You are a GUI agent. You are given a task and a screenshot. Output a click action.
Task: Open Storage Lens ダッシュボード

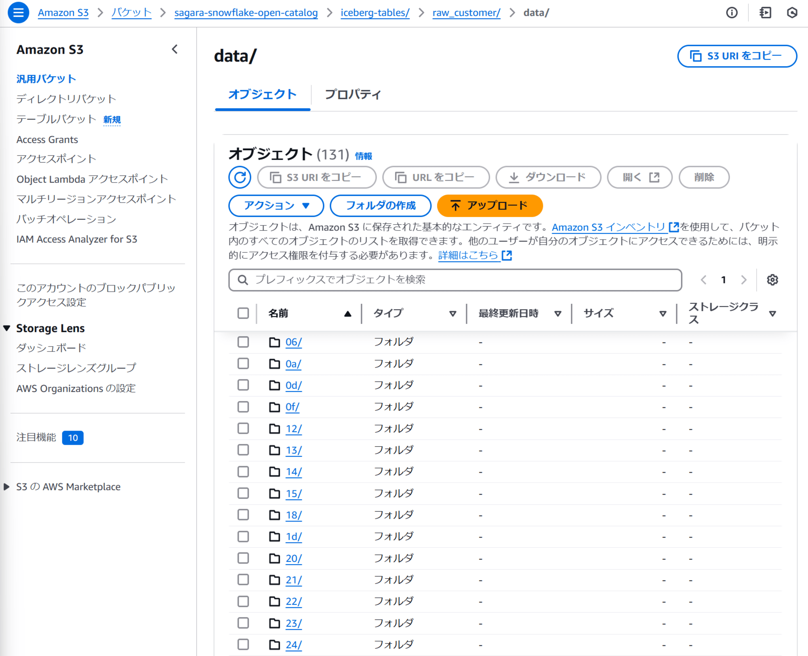point(51,348)
